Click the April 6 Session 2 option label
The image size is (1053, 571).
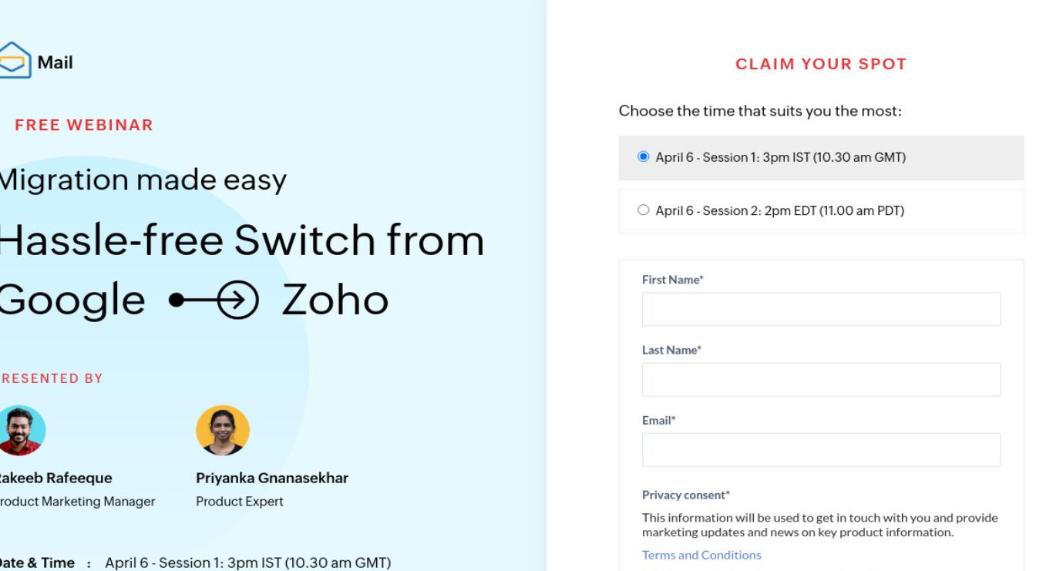click(779, 210)
